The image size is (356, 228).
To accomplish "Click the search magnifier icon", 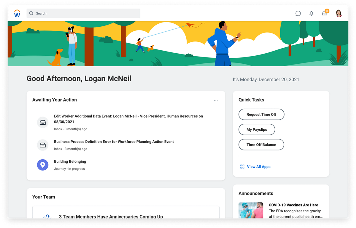I will coord(31,13).
